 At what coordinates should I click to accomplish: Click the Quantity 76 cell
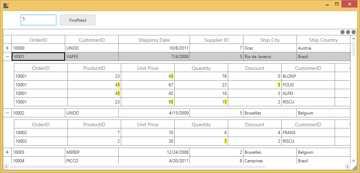201,76
